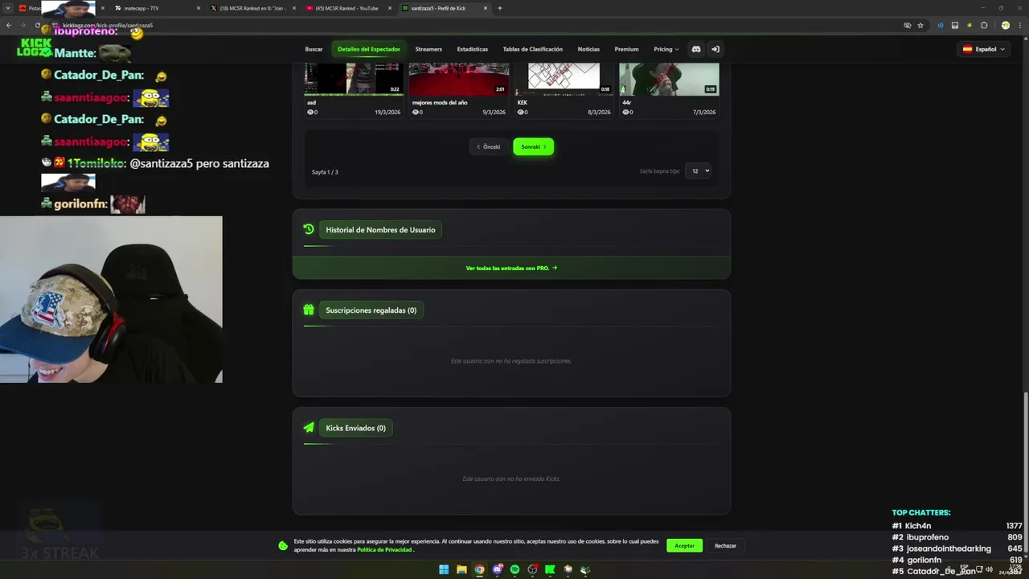Open the Noticias nav item

(588, 49)
